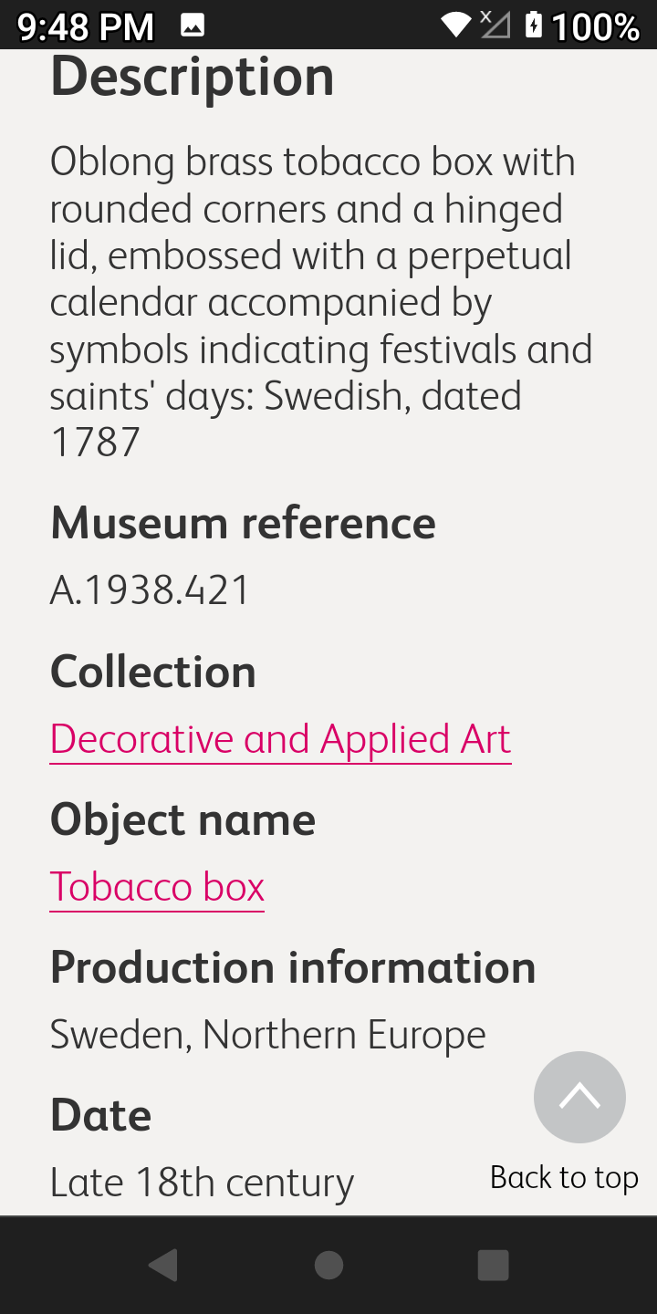Tap the Production information heading
The height and width of the screenshot is (1314, 657).
point(293,967)
